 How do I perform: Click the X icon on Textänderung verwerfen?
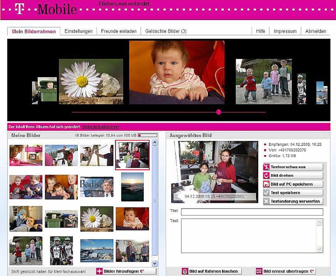[x=266, y=201]
